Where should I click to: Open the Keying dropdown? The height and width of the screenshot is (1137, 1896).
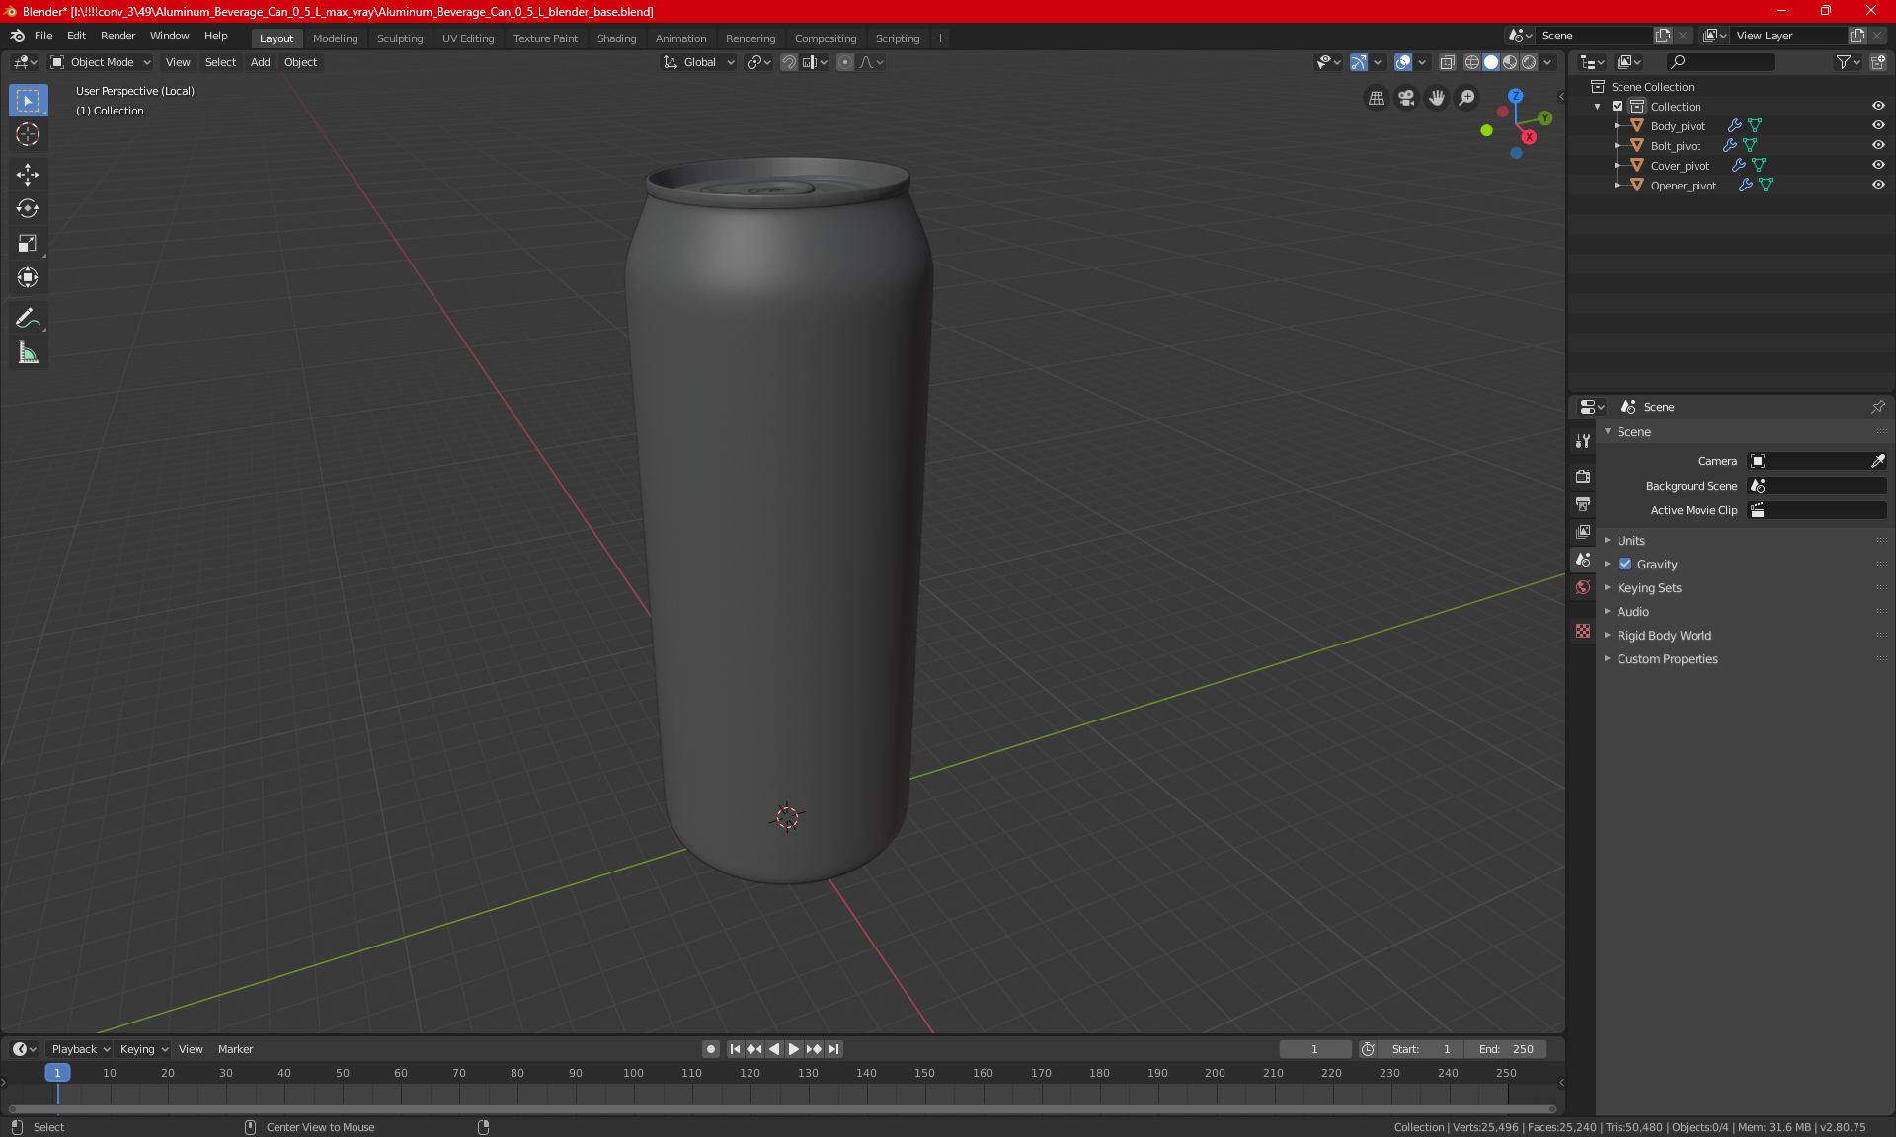144,1049
